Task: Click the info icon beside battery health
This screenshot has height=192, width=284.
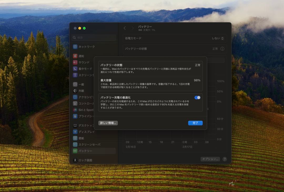Action: click(x=222, y=49)
